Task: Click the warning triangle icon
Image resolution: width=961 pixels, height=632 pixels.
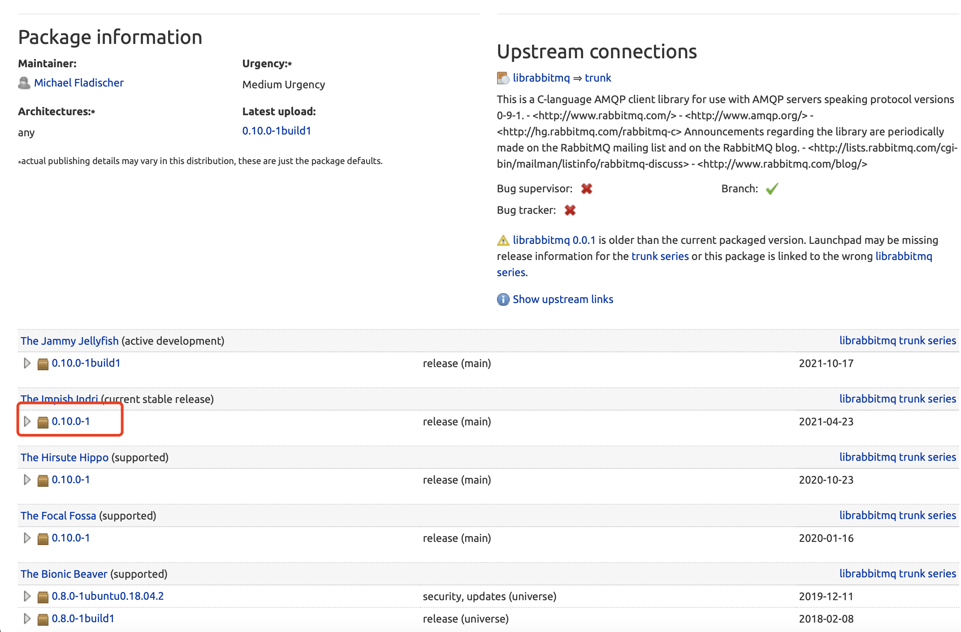Action: click(503, 241)
